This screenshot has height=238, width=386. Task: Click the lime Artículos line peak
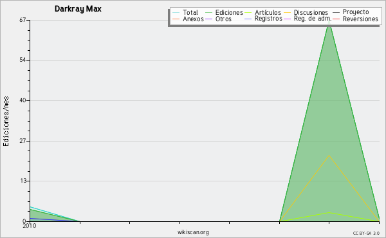coord(329,212)
